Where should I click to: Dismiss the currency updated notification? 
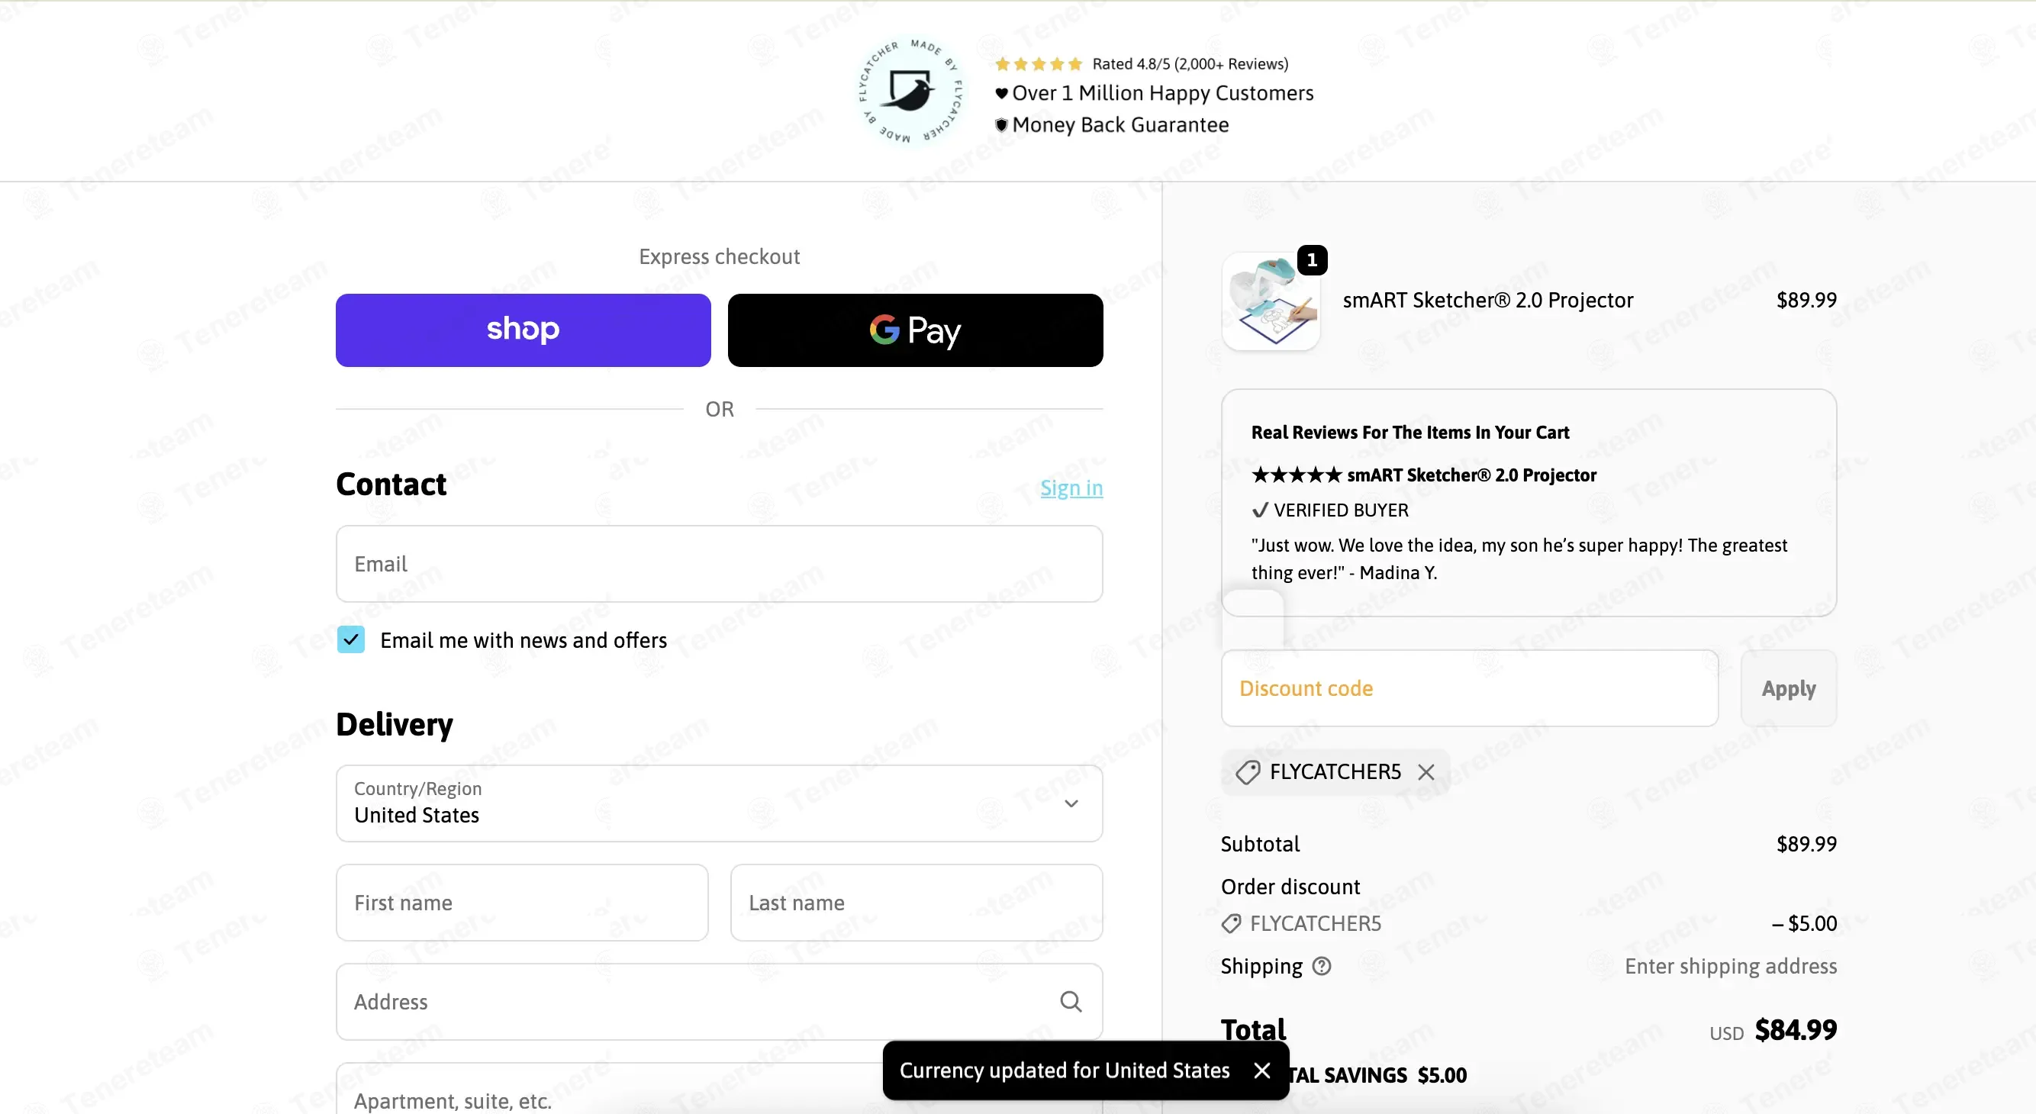1262,1070
